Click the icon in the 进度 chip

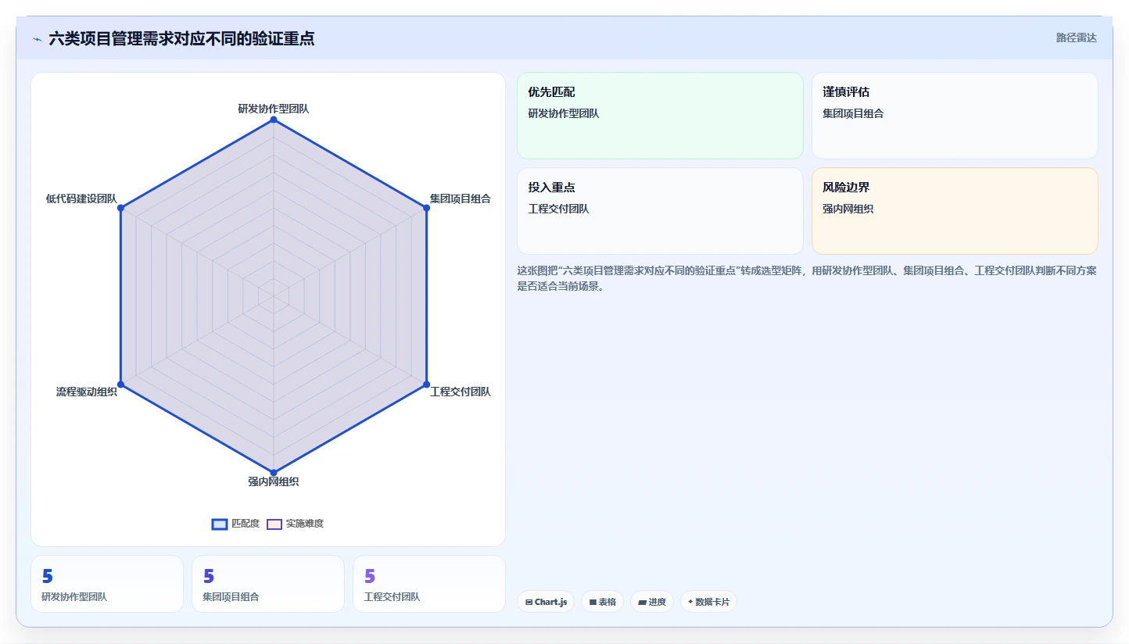coord(642,602)
